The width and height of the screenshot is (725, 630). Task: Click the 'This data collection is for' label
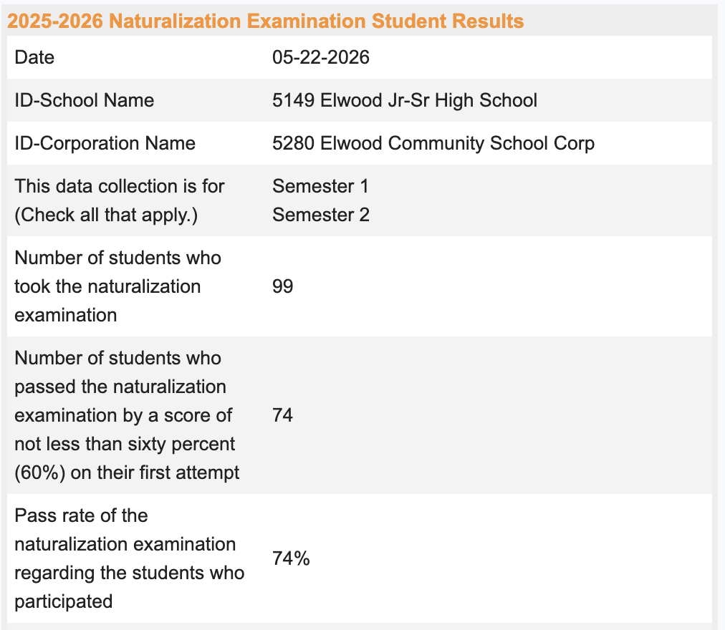click(120, 186)
